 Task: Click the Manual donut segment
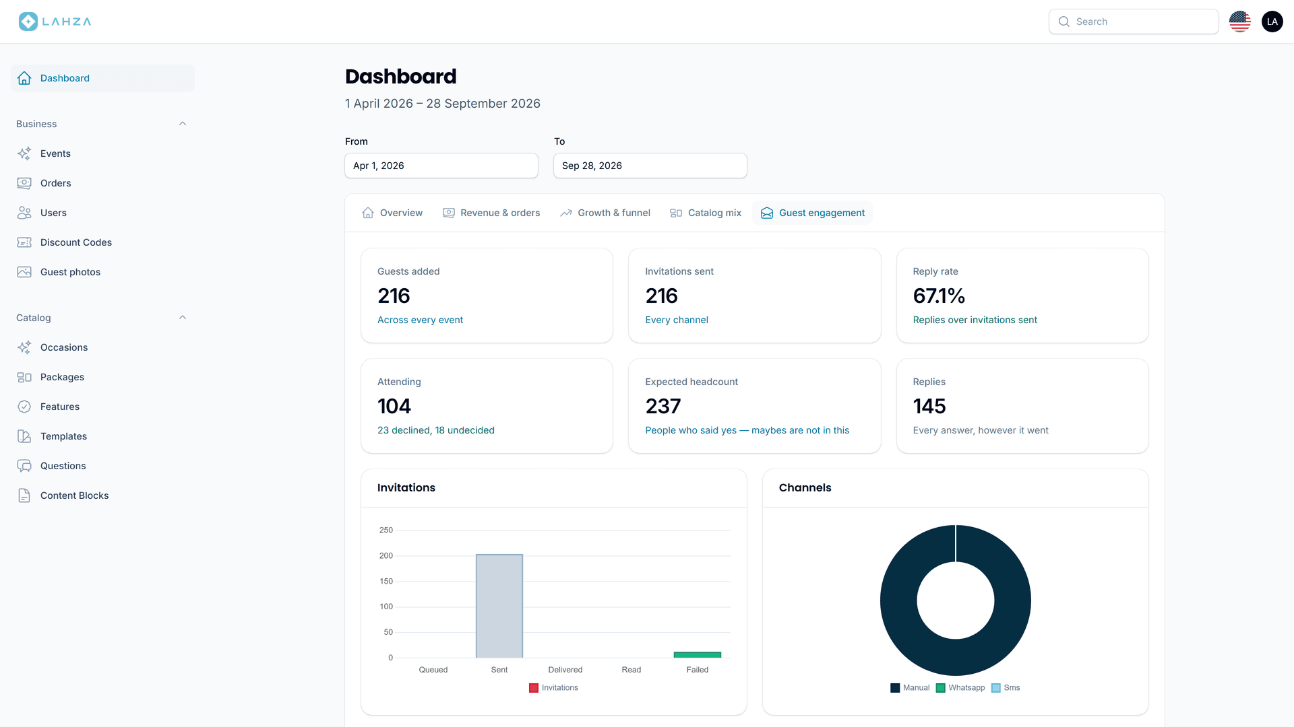click(900, 600)
